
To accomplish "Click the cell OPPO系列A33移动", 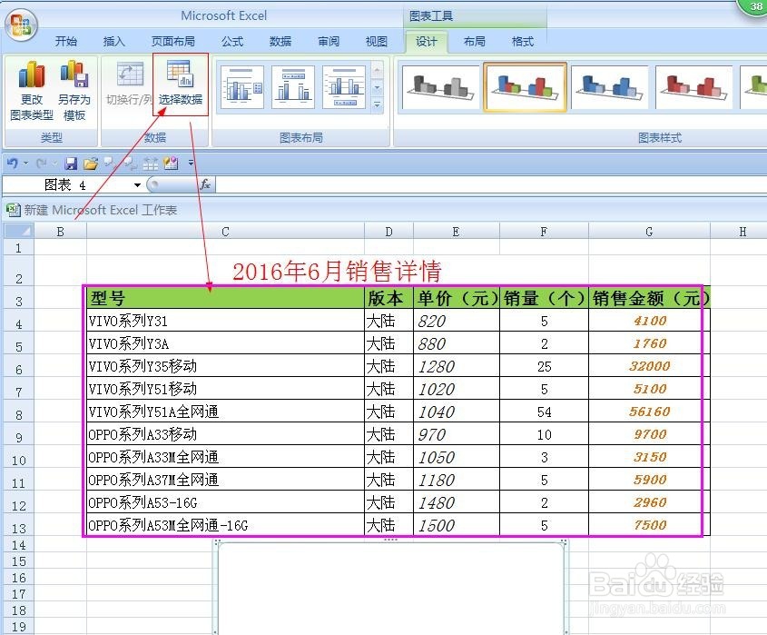I will [225, 433].
